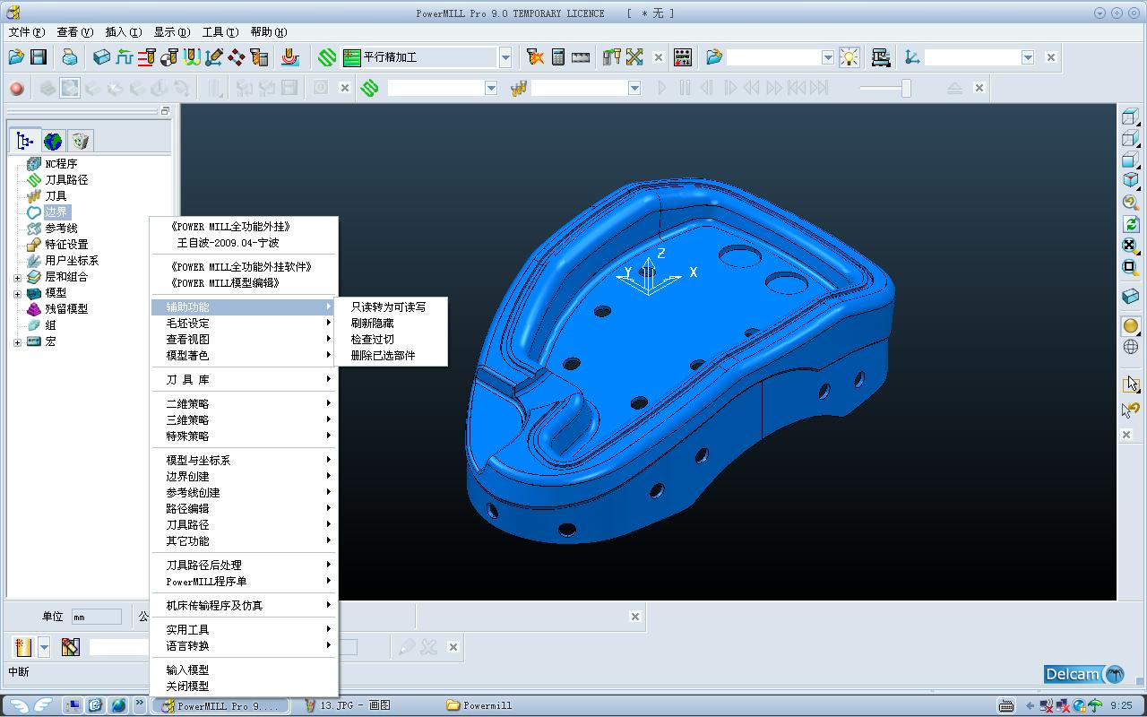Choose 只读转为可读写 from submenu
1147x717 pixels.
[391, 307]
